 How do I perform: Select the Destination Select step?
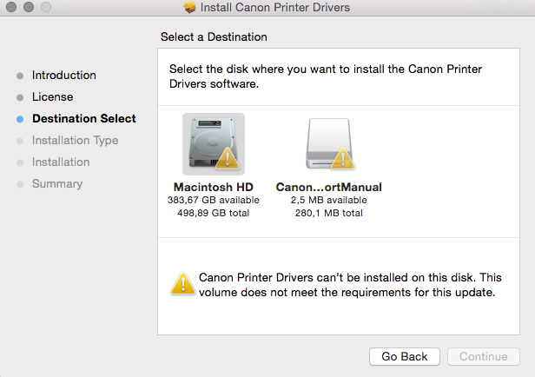(83, 119)
